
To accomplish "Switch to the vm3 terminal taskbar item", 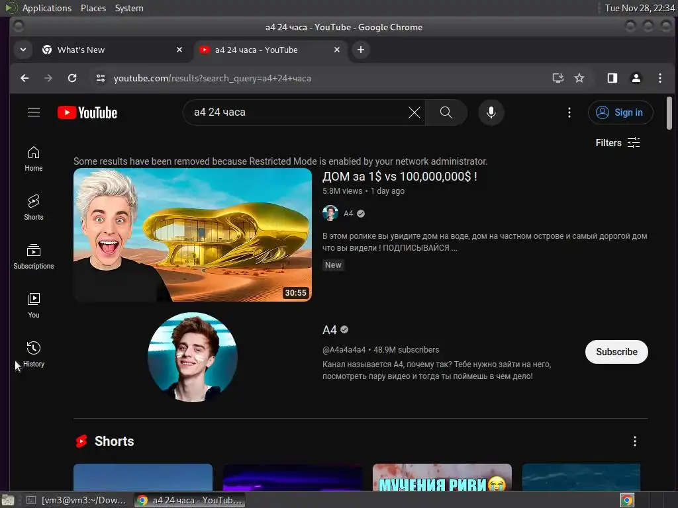I will tap(77, 500).
